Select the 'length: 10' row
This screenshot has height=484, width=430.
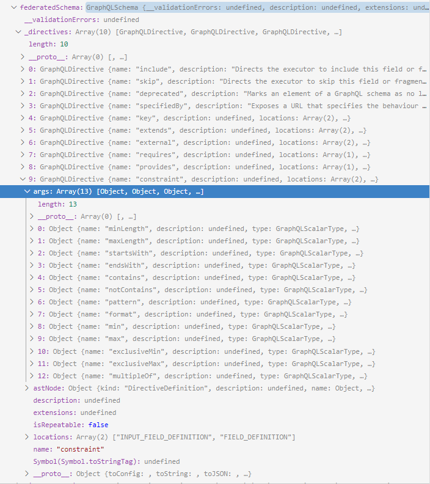click(215, 44)
